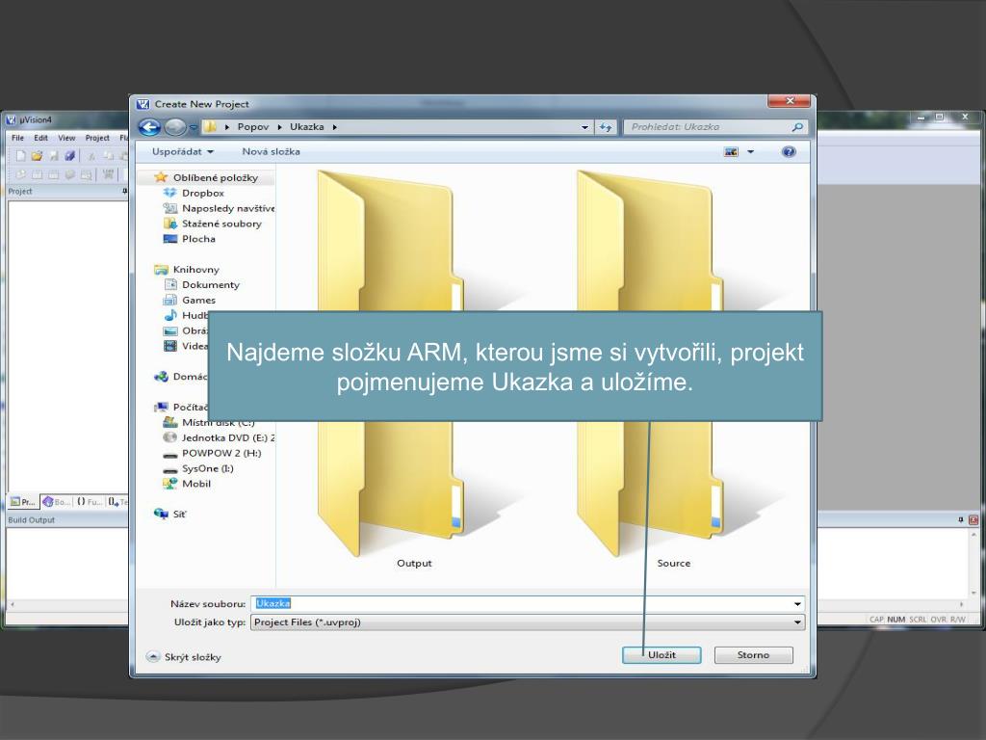This screenshot has height=740, width=986.
Task: Expand the arrow after the Ukazka breadcrumb
Action: tap(334, 127)
